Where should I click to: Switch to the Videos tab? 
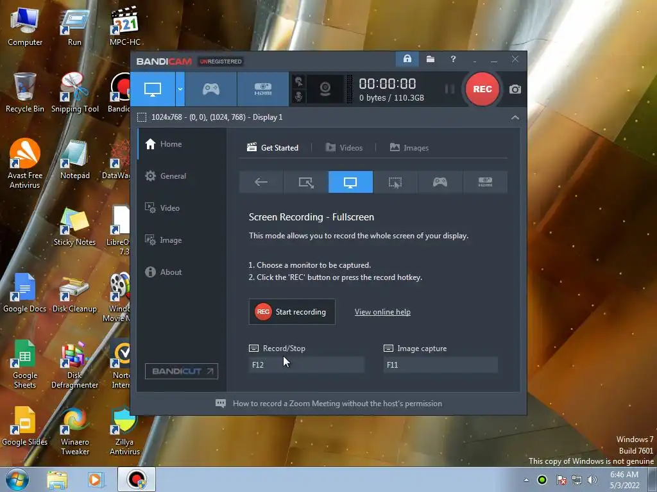[344, 148]
